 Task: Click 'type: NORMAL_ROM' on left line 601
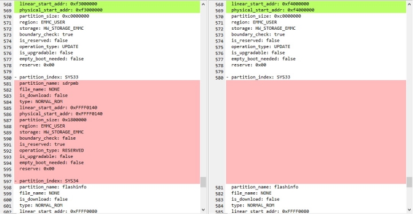(x=41, y=205)
